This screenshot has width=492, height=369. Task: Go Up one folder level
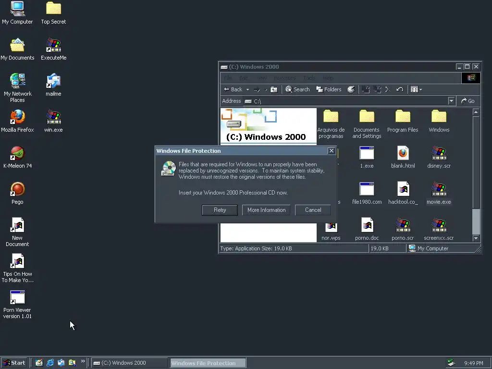[x=274, y=89]
